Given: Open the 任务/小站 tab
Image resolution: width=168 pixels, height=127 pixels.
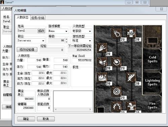Looking at the screenshot, I should point(38,18).
